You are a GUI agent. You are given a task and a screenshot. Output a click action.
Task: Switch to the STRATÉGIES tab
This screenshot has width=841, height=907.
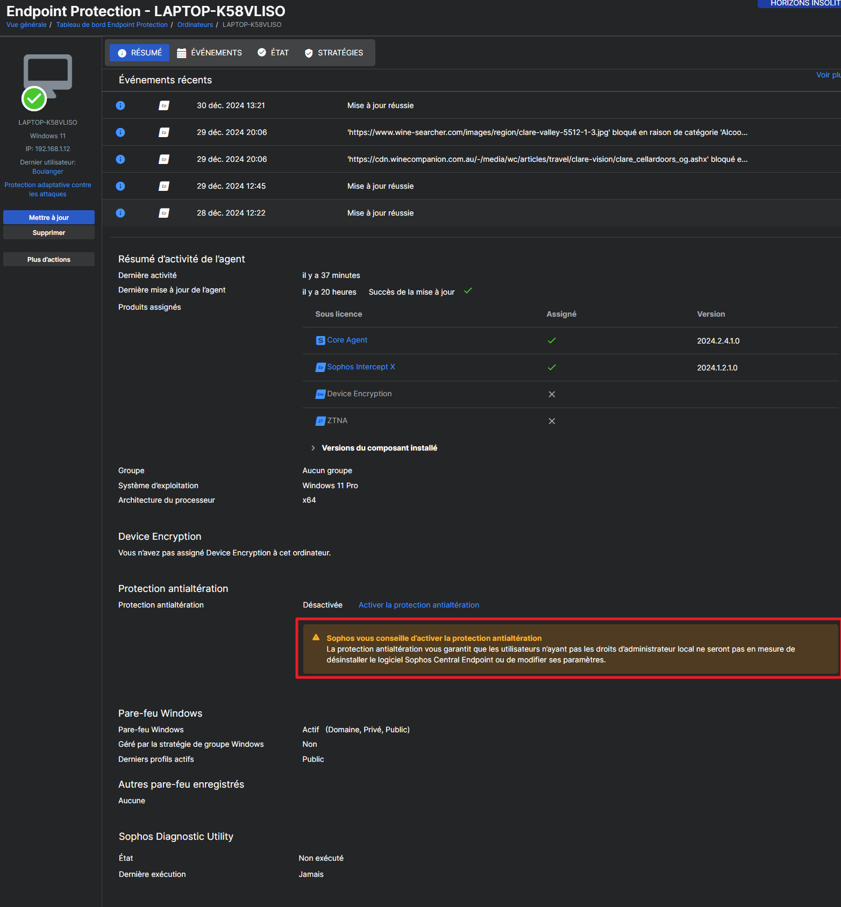(x=334, y=53)
